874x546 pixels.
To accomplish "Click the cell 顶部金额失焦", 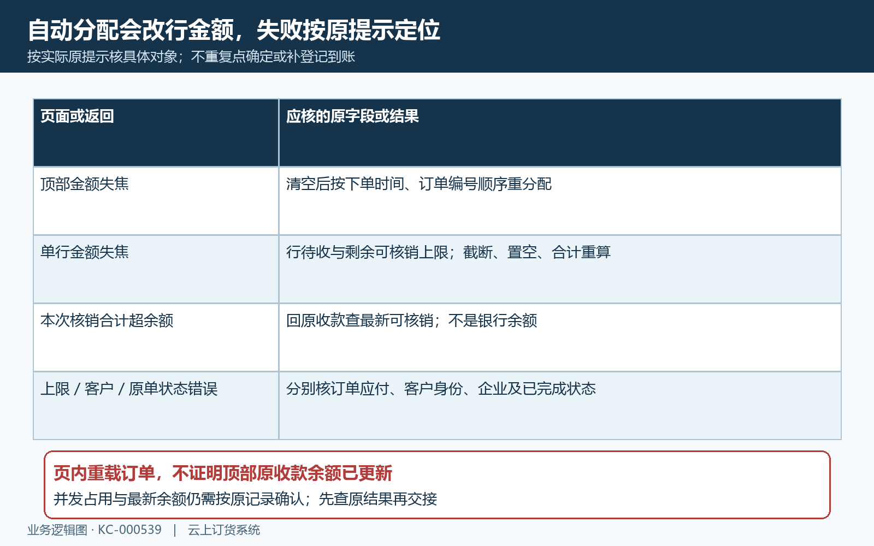I will click(156, 201).
